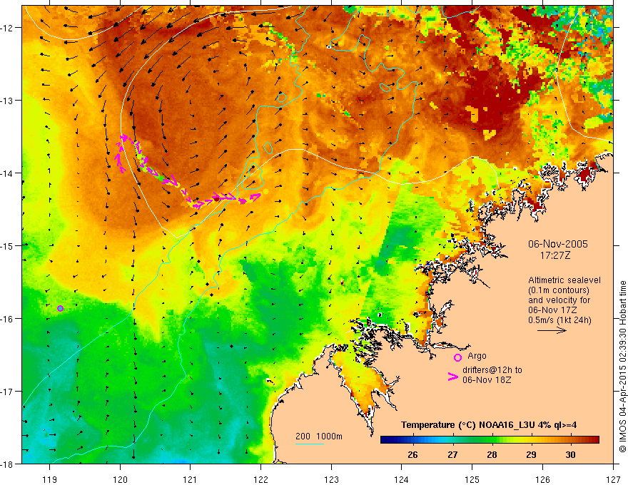This screenshot has height=485, width=628.
Task: Click the '06-Nov 17Z' caption line
Action: pyautogui.click(x=552, y=310)
